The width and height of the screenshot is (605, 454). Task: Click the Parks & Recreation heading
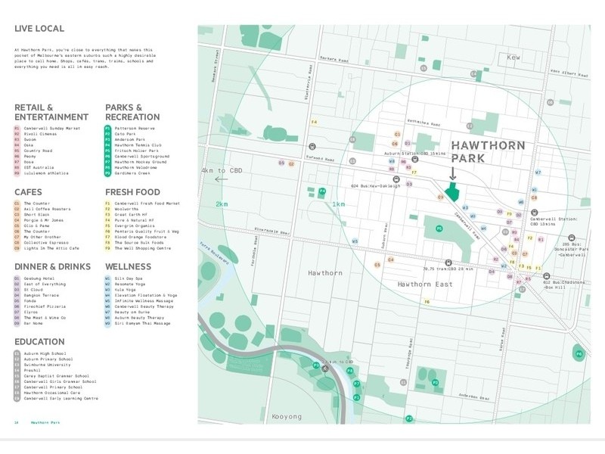coord(132,112)
